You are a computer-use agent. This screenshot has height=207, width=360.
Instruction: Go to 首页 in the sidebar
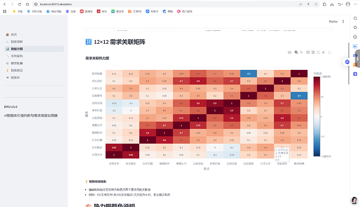(x=34, y=34)
